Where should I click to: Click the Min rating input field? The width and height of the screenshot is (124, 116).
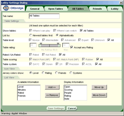point(33,45)
